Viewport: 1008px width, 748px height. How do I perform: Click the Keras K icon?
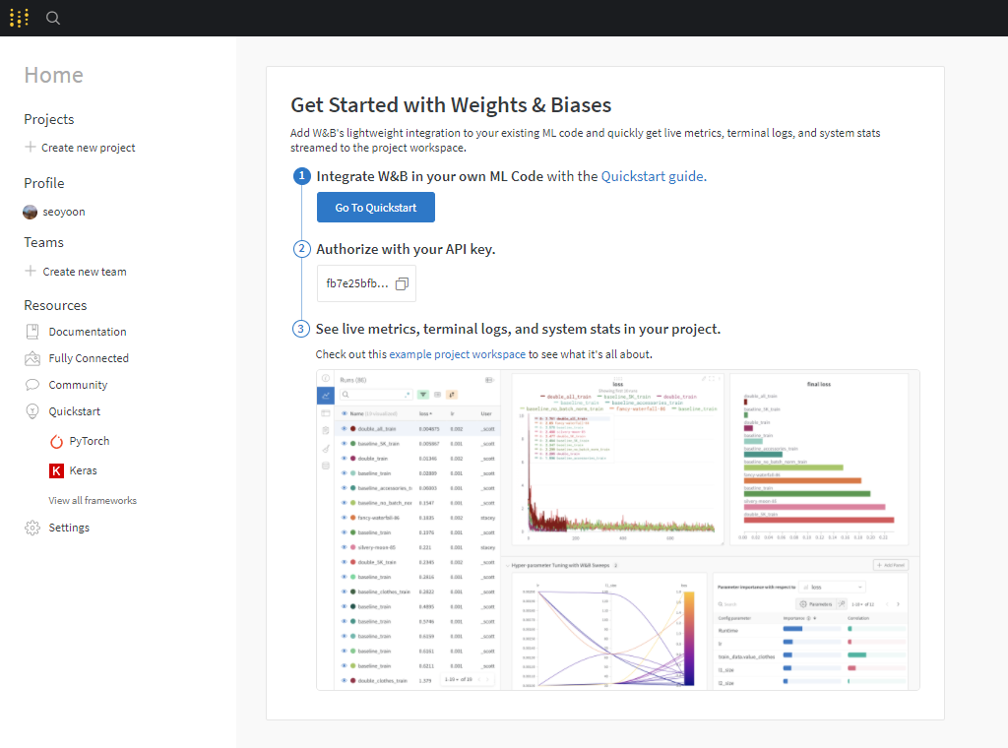(56, 470)
